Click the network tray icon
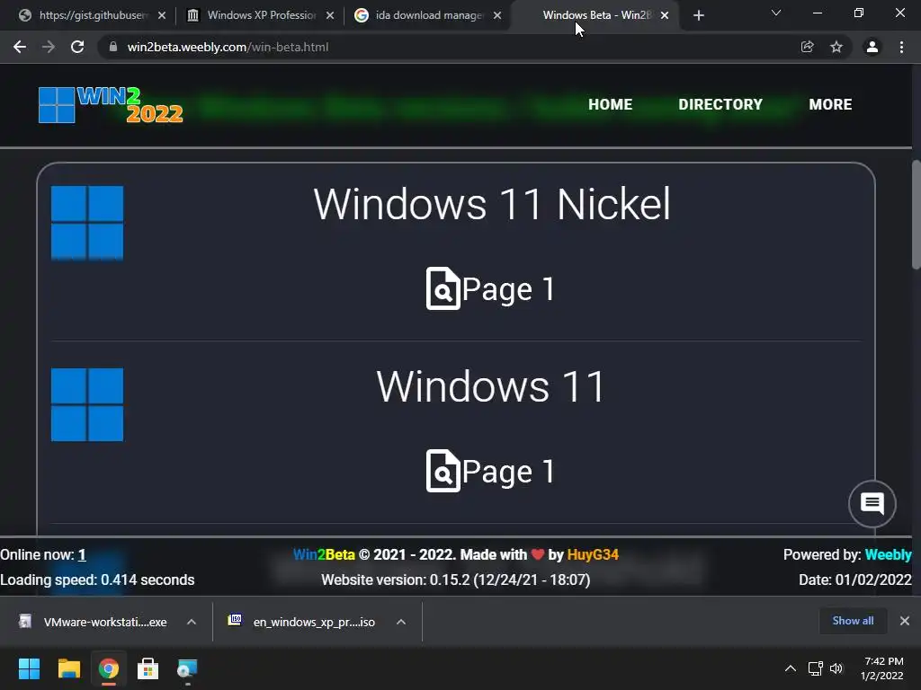This screenshot has height=690, width=921. click(x=815, y=668)
